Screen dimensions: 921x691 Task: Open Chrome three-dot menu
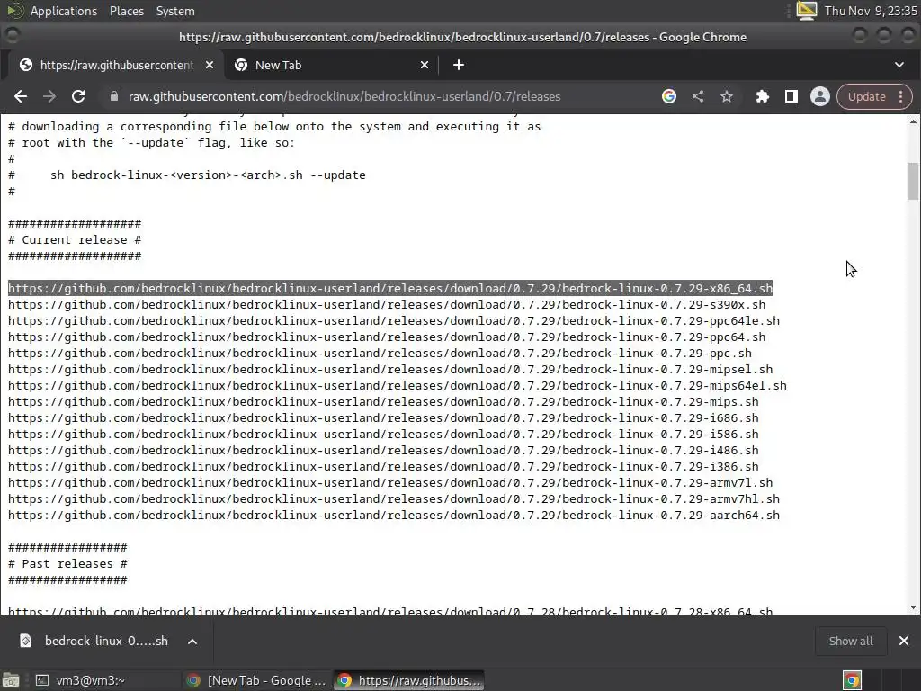tap(901, 97)
